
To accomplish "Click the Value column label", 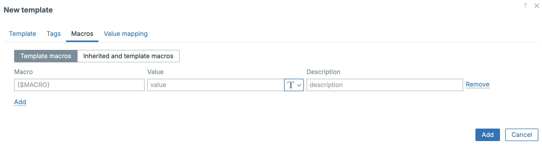I will [x=155, y=72].
